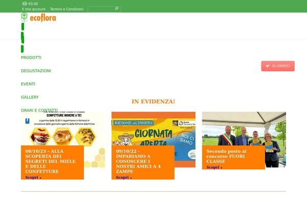Click the search magnifier icon
This screenshot has height=204, width=307.
pyautogui.click(x=117, y=8)
